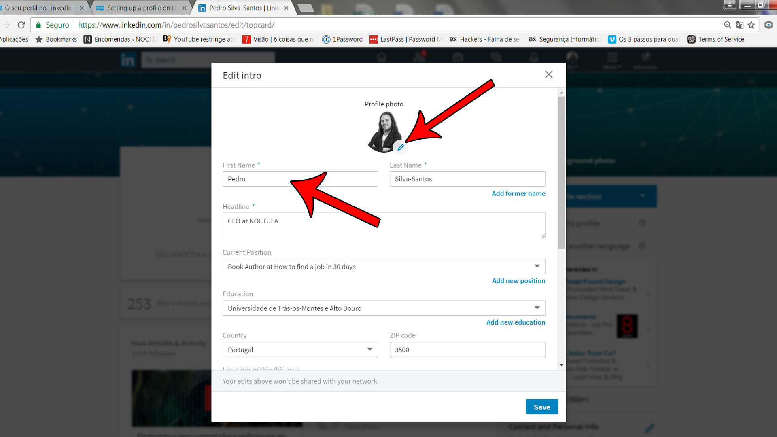777x437 pixels.
Task: Reload the current page
Action: [x=21, y=25]
